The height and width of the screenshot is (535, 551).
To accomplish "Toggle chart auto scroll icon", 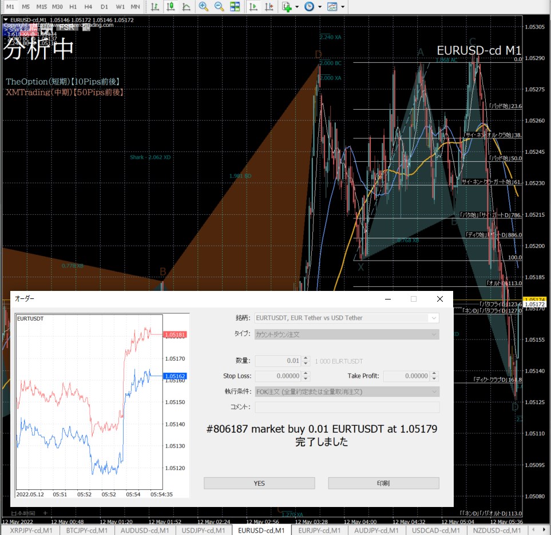I will pyautogui.click(x=253, y=7).
